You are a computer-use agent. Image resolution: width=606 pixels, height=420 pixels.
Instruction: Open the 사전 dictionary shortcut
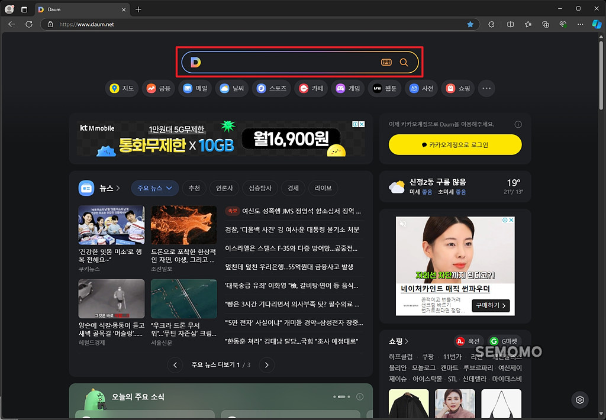[421, 89]
